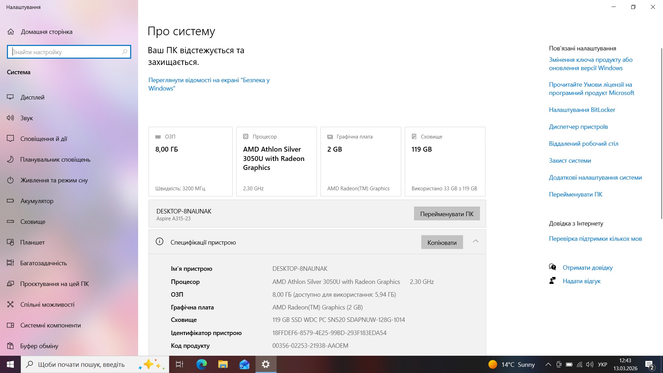Select the Буфер обміну clipboard icon
663x373 pixels.
click(x=11, y=346)
